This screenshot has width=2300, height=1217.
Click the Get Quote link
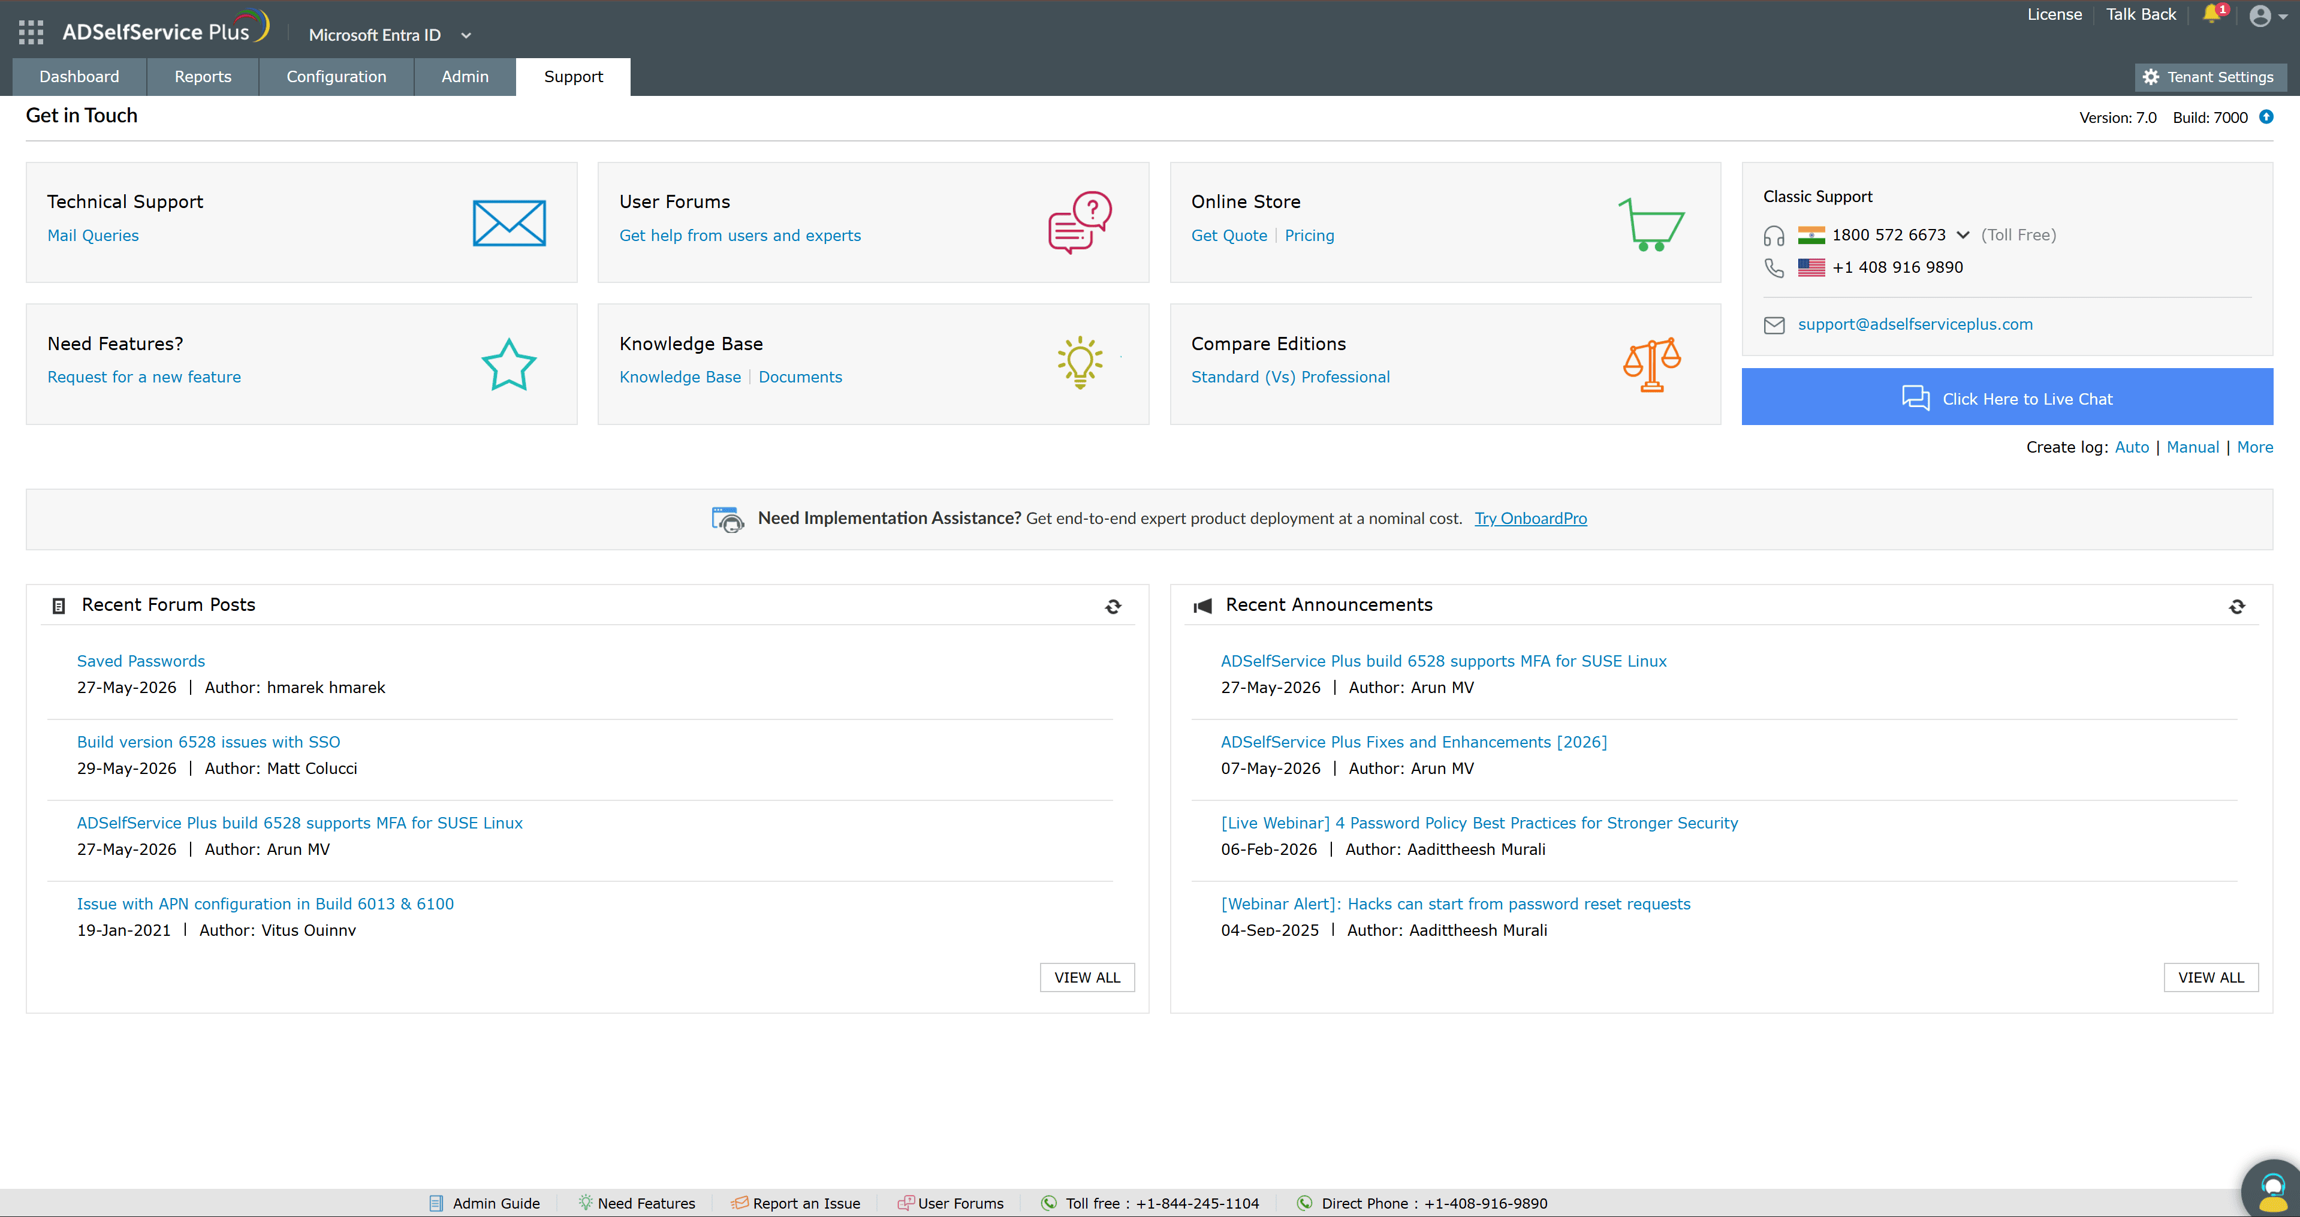(x=1229, y=236)
